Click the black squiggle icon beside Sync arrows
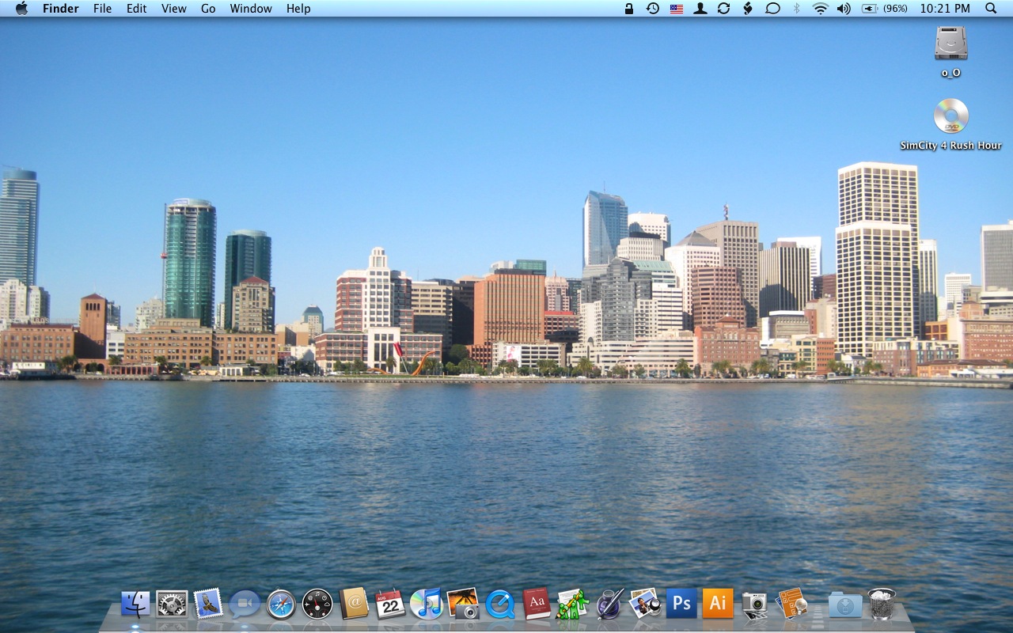This screenshot has width=1013, height=633. point(748,9)
